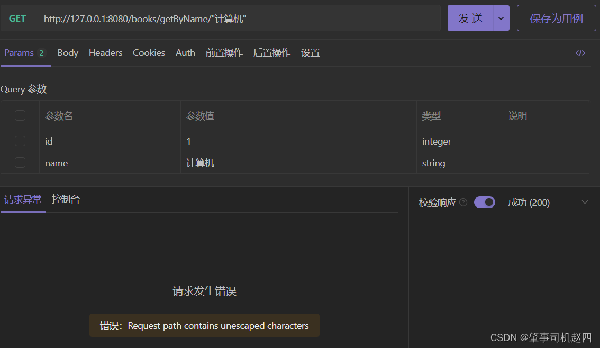Select the Cookies tab
This screenshot has width=600, height=348.
(149, 53)
